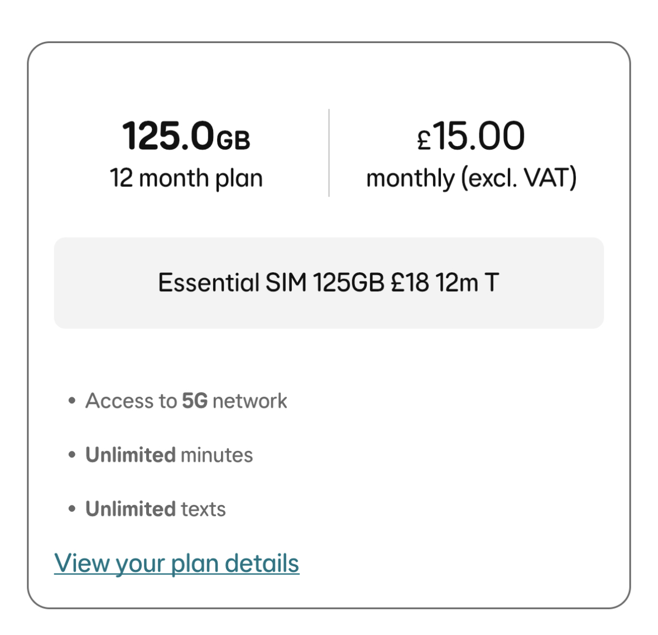Select the Unlimited texts list item
Screen dimensions: 658x635
coord(155,509)
